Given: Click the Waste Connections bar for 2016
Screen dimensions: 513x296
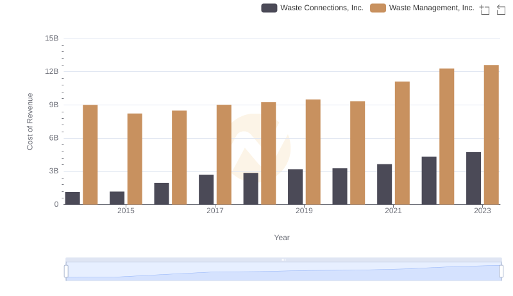Looking at the screenshot, I should [162, 193].
